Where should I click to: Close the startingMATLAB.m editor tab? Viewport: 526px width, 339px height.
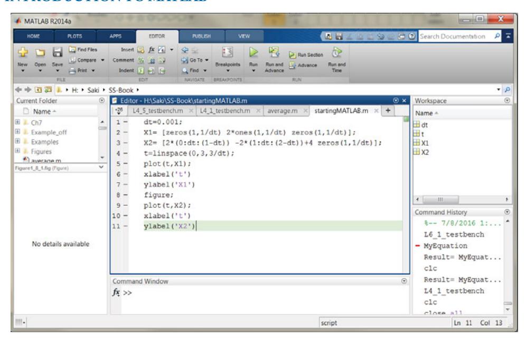[x=377, y=111]
